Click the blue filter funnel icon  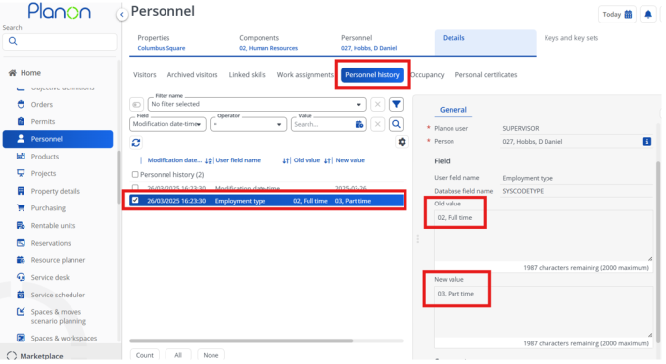click(x=396, y=104)
